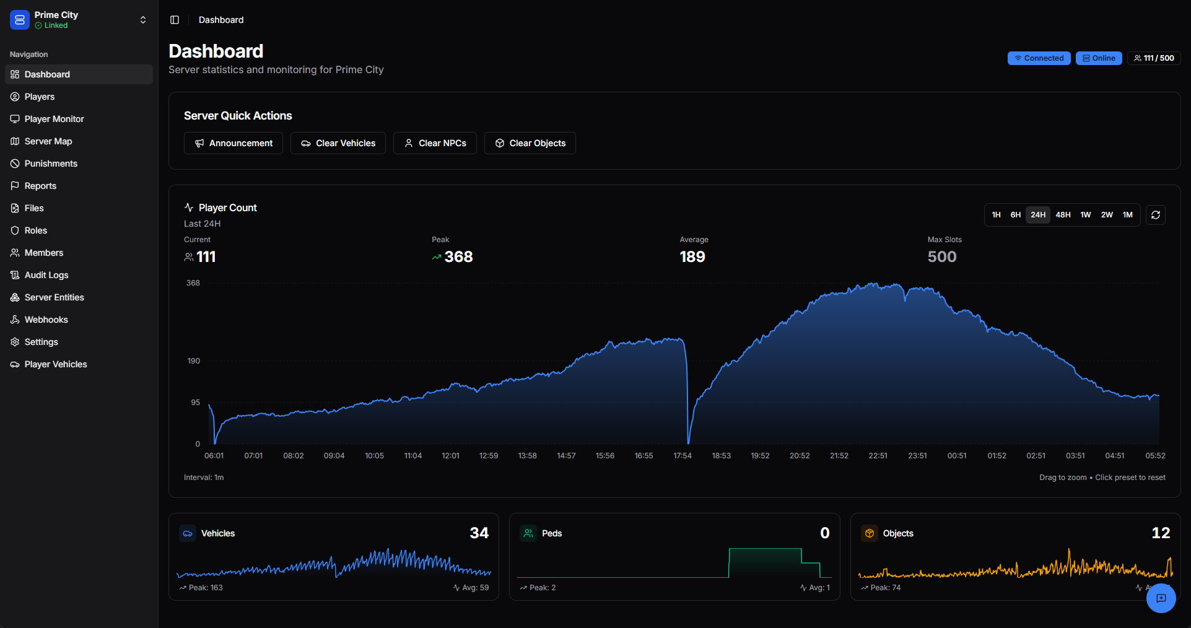This screenshot has width=1191, height=628.
Task: Click the Announcement quick action button
Action: point(233,143)
